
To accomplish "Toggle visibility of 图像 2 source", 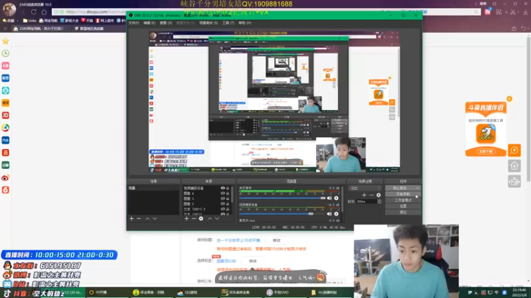I will [222, 204].
